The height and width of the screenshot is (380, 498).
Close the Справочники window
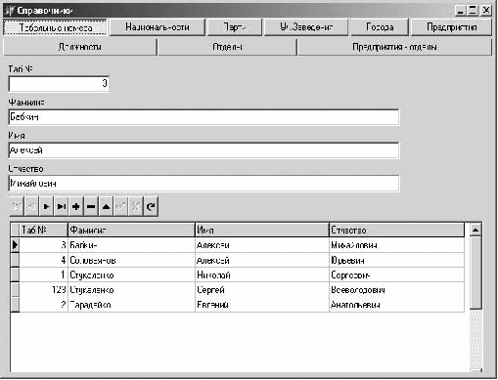coord(486,11)
